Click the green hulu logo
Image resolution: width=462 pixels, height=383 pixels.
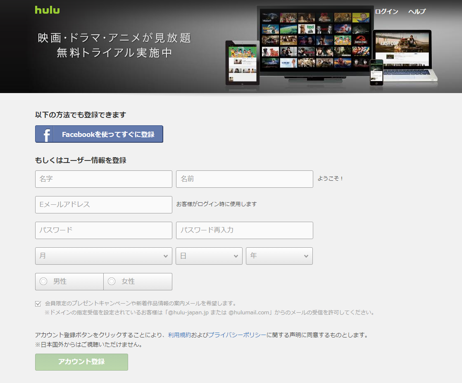(47, 10)
